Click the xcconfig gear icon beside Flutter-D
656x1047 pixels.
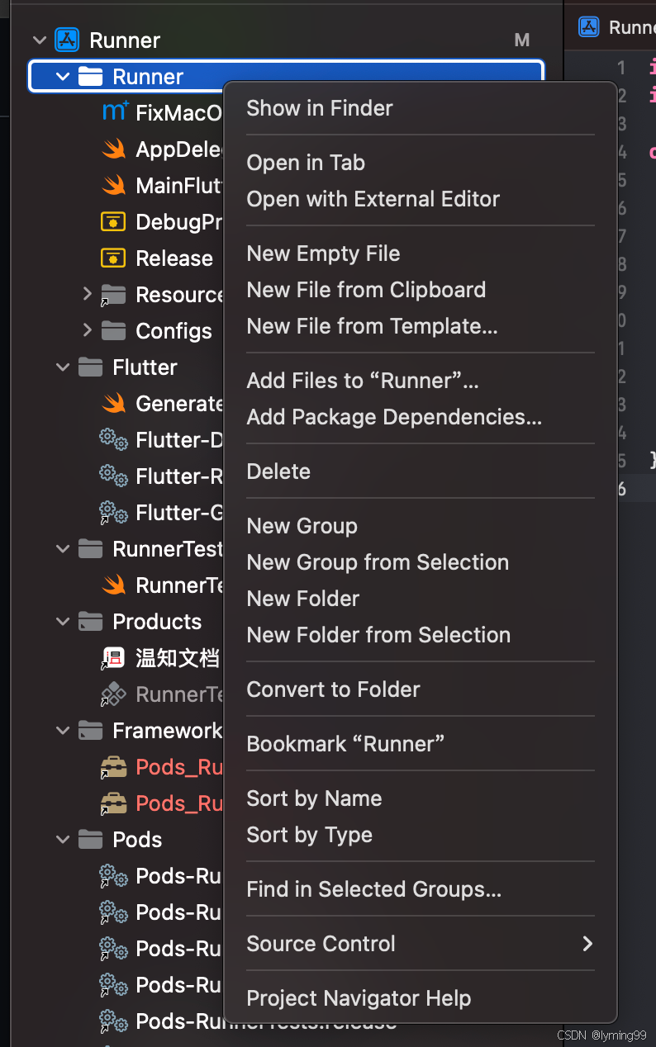point(112,439)
